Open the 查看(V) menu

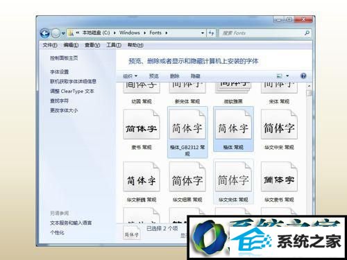92,45
